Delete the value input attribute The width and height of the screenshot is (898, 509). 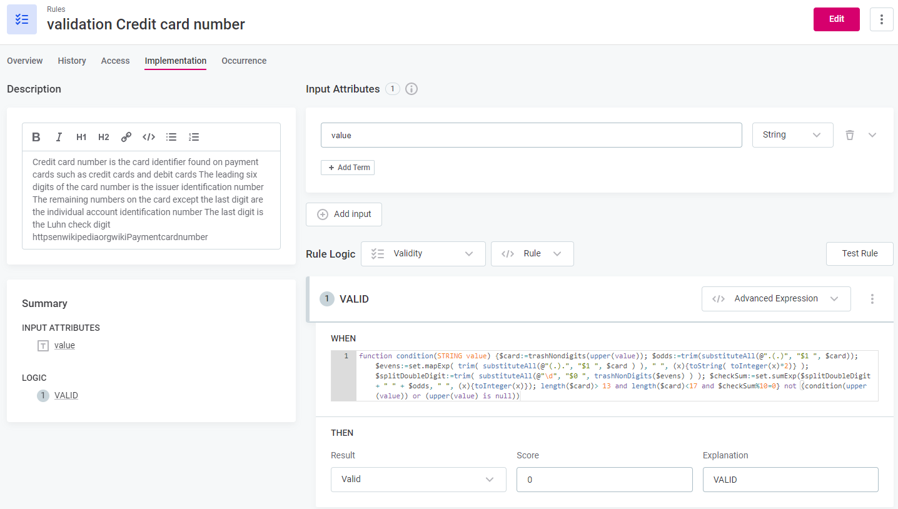pyautogui.click(x=849, y=135)
